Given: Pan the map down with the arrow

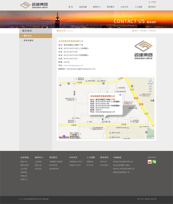Looking at the screenshot, I should click(150, 85).
